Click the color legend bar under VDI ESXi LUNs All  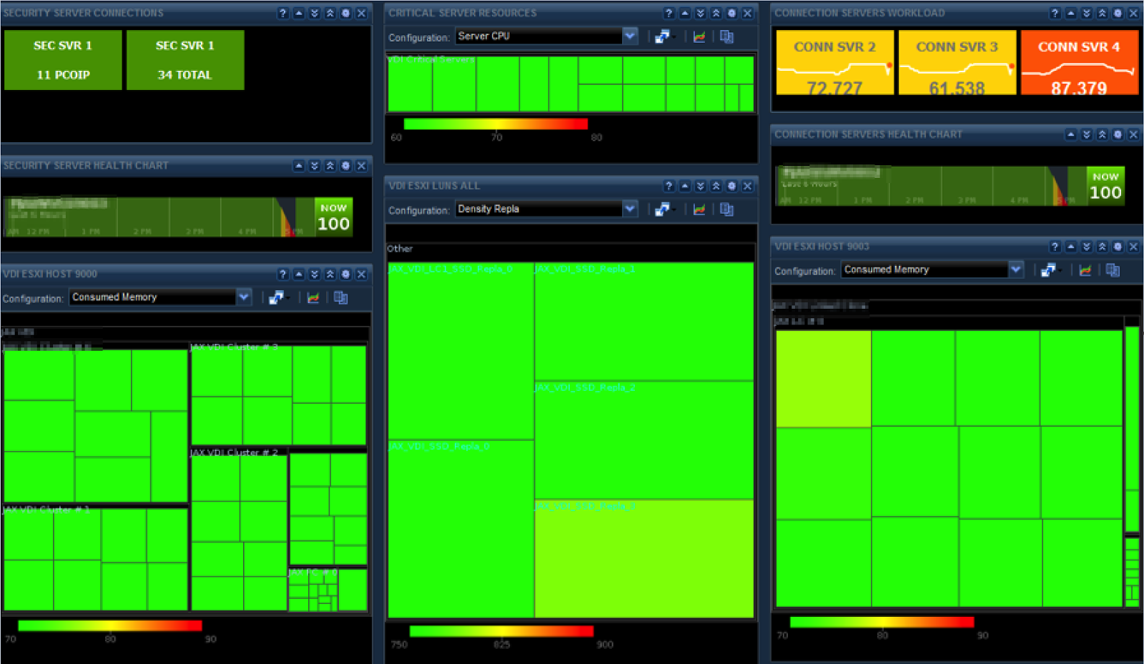click(x=501, y=631)
